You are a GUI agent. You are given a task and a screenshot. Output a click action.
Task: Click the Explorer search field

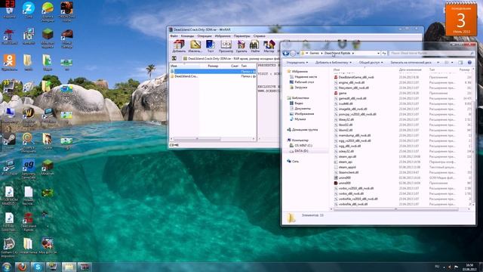click(x=431, y=54)
